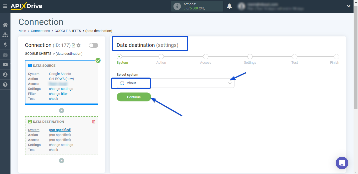This screenshot has width=358, height=174.
Task: Select the Access step in progress bar
Action: pos(206,57)
